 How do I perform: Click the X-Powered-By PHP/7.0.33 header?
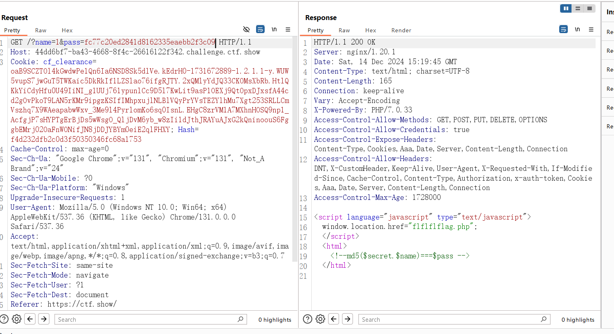(363, 110)
